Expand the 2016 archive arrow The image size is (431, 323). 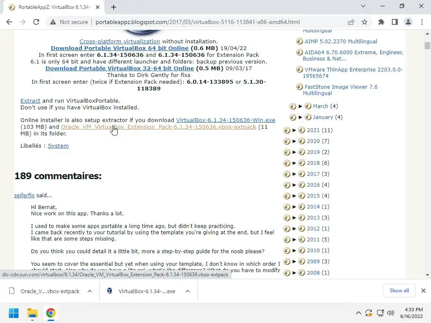(x=294, y=185)
